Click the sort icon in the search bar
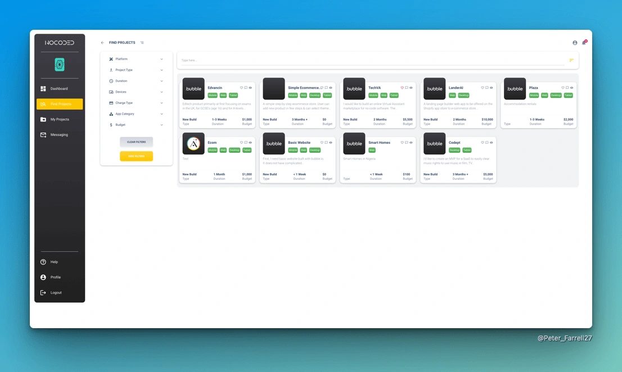622x372 pixels. (x=571, y=60)
